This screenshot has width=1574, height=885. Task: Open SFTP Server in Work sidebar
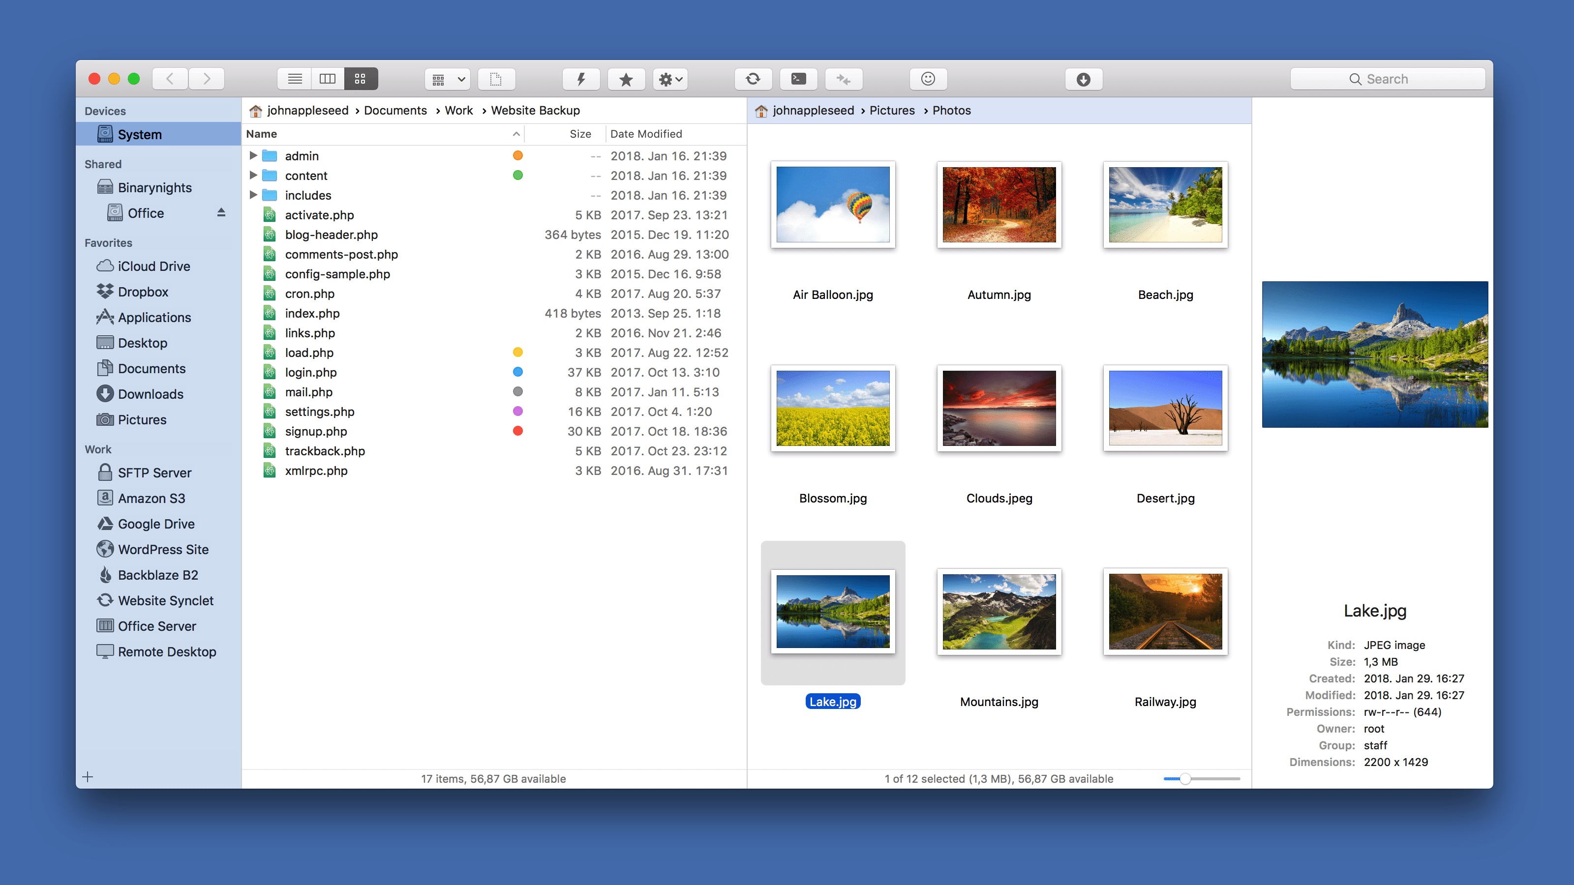point(154,472)
